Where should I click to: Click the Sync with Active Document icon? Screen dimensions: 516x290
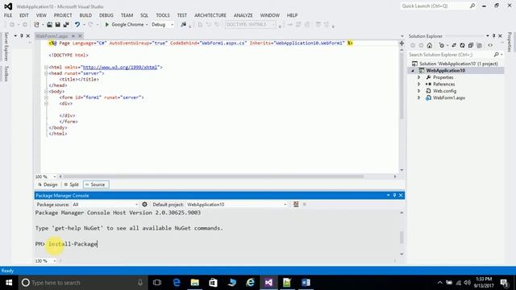(454, 45)
